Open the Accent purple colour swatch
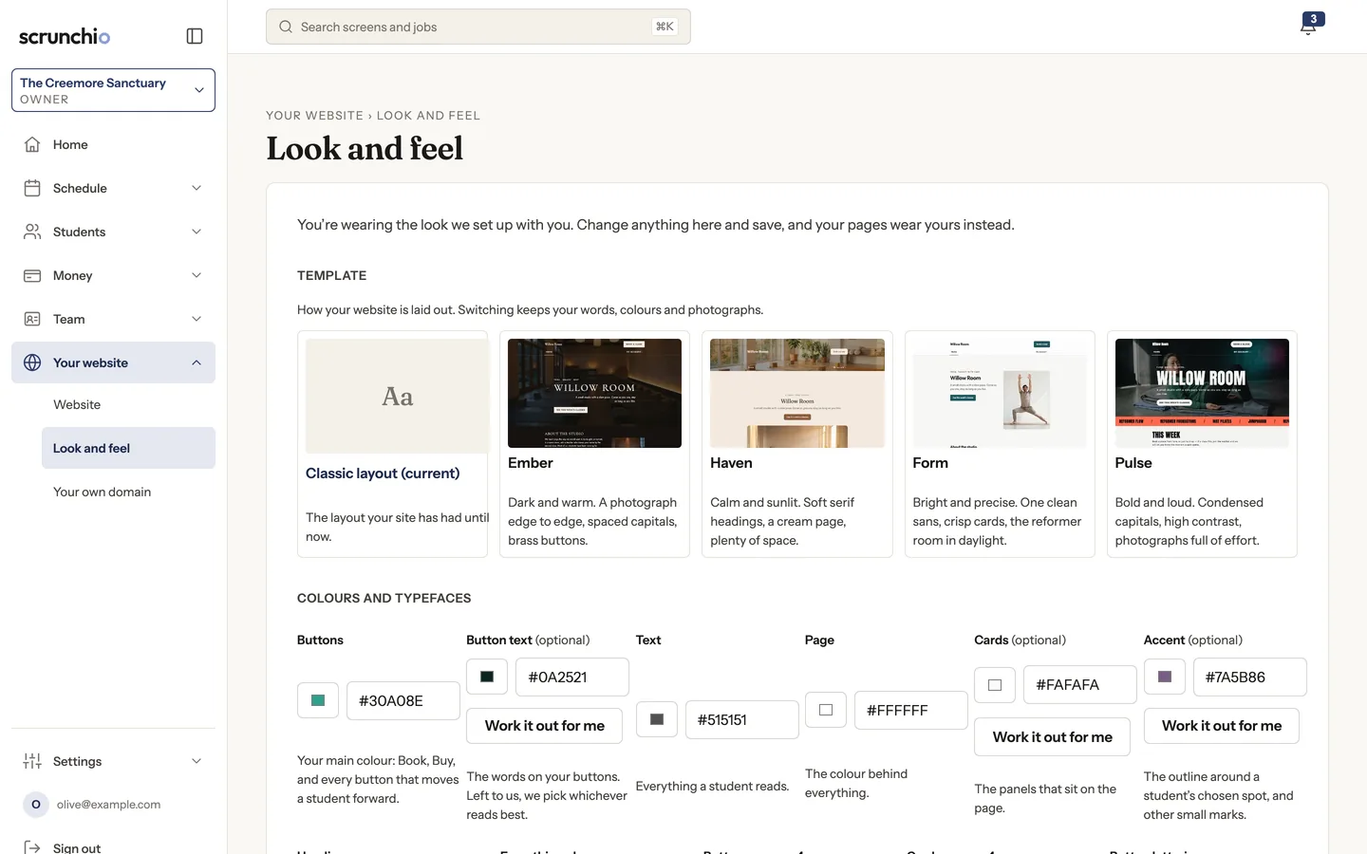This screenshot has height=854, width=1367. click(1165, 677)
